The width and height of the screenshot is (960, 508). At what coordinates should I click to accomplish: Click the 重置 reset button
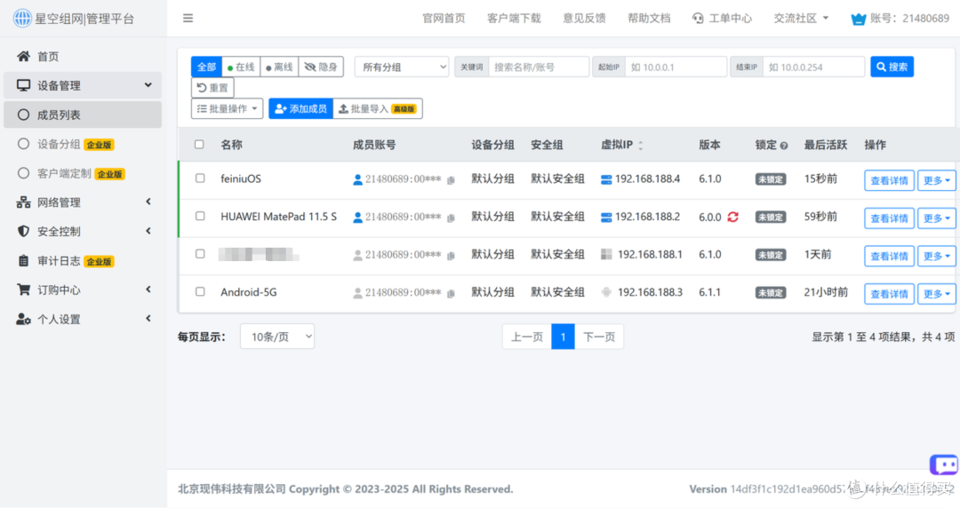click(x=212, y=88)
